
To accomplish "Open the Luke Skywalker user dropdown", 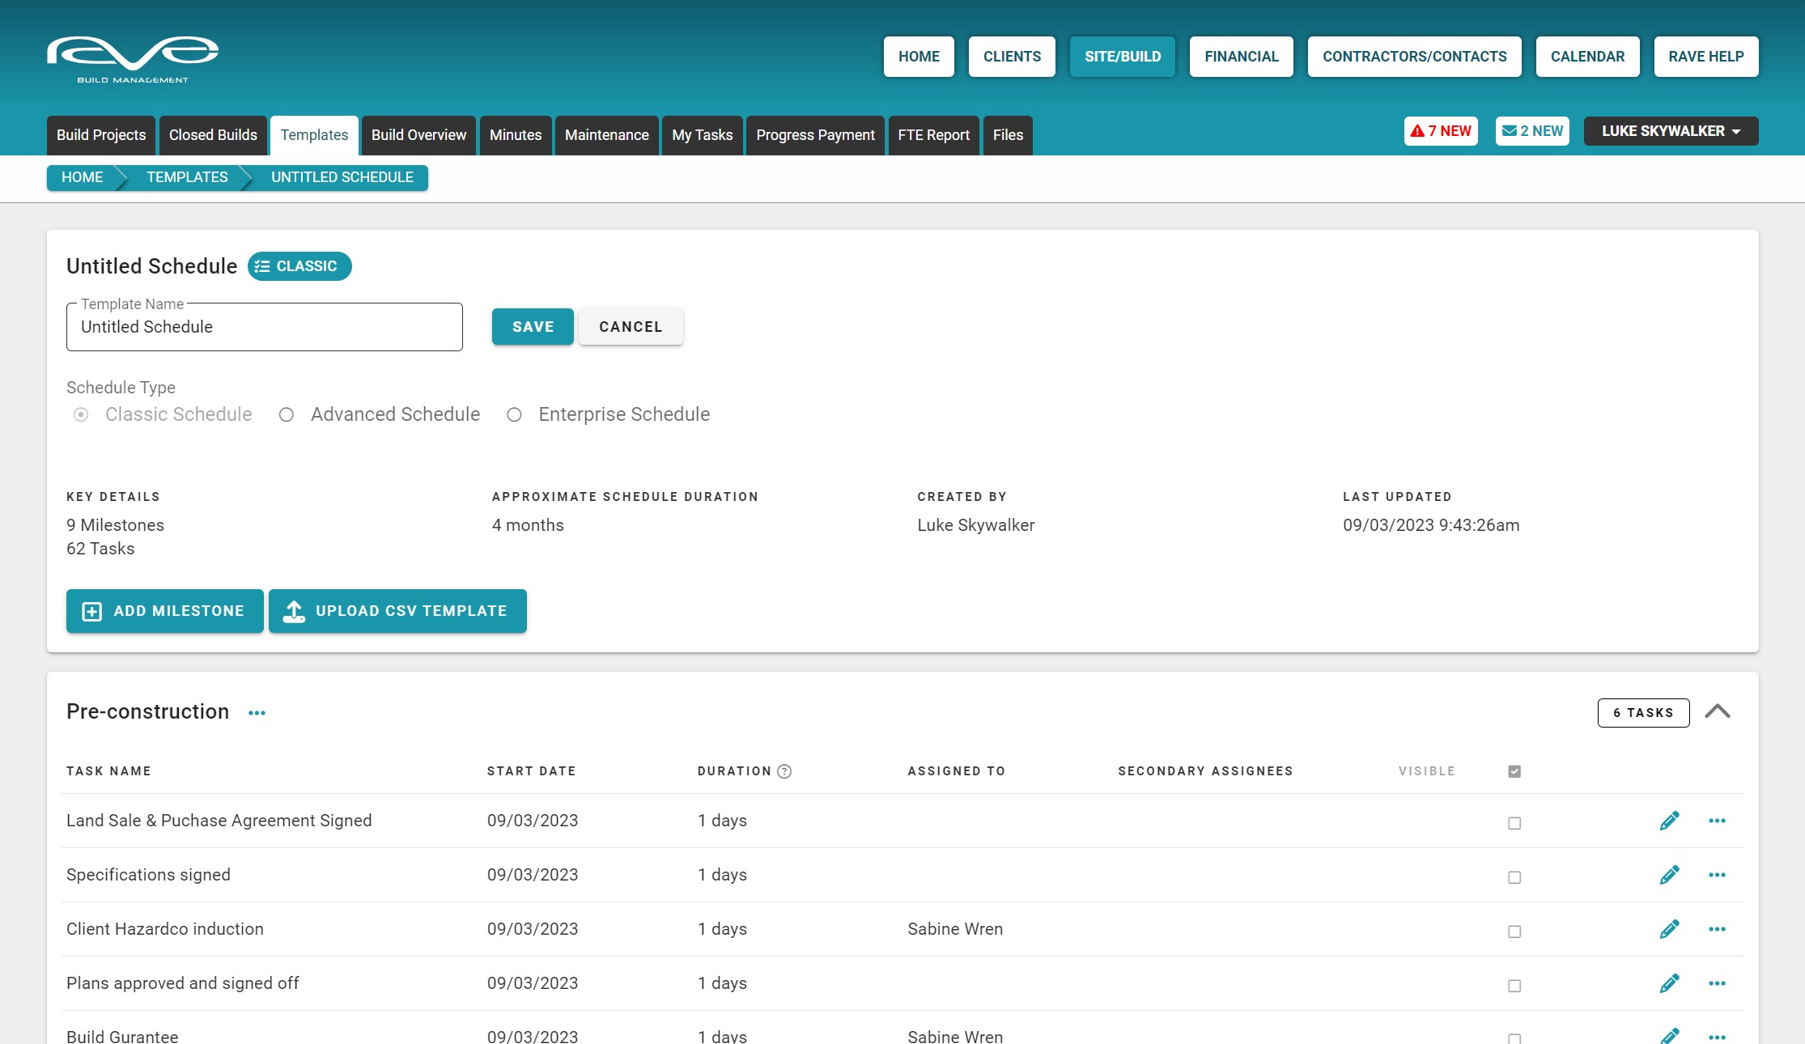I will click(1670, 131).
